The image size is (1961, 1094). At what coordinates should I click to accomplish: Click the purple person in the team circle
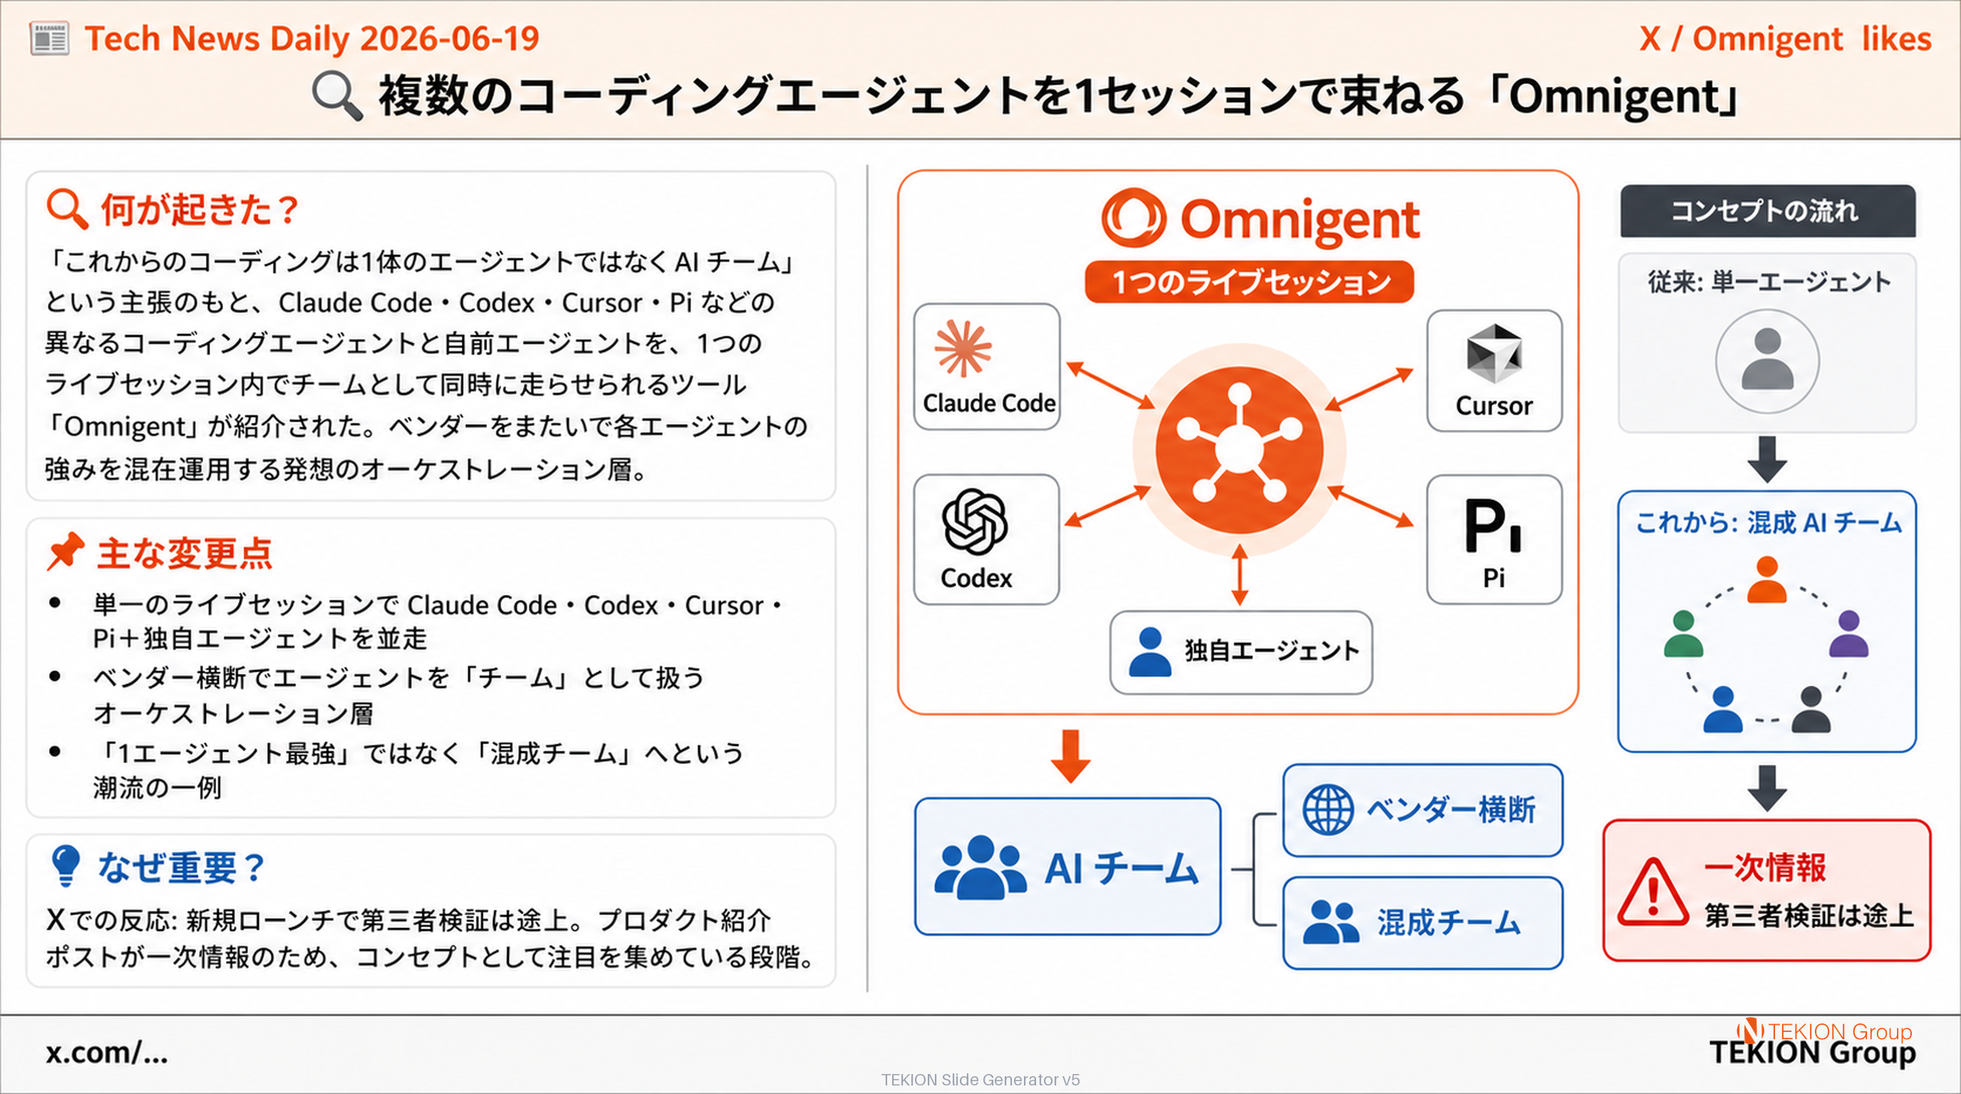click(x=1848, y=634)
